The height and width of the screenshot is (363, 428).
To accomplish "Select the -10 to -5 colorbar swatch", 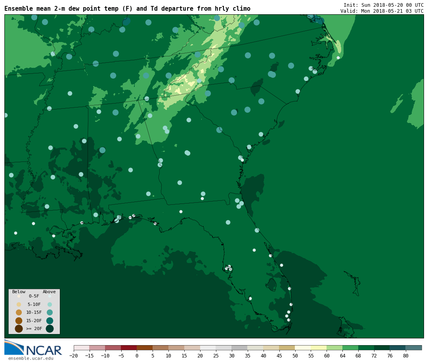I will pos(113,348).
